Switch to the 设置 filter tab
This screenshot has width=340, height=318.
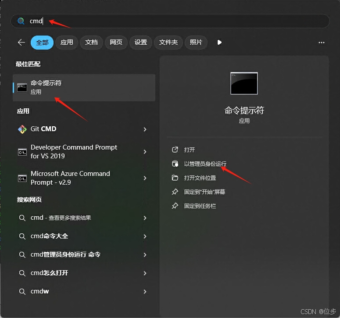(x=141, y=43)
